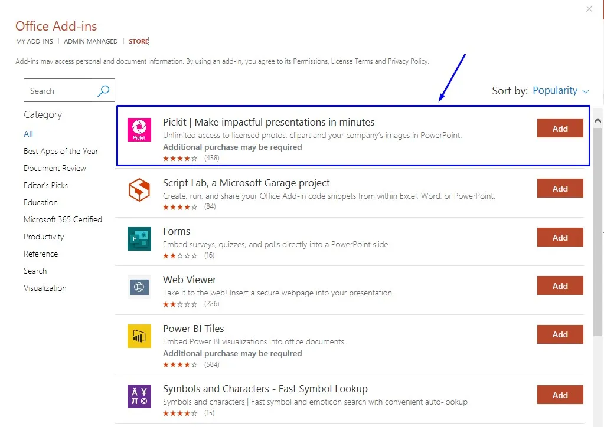
Task: Open the Forms add-in title
Action: (x=177, y=231)
